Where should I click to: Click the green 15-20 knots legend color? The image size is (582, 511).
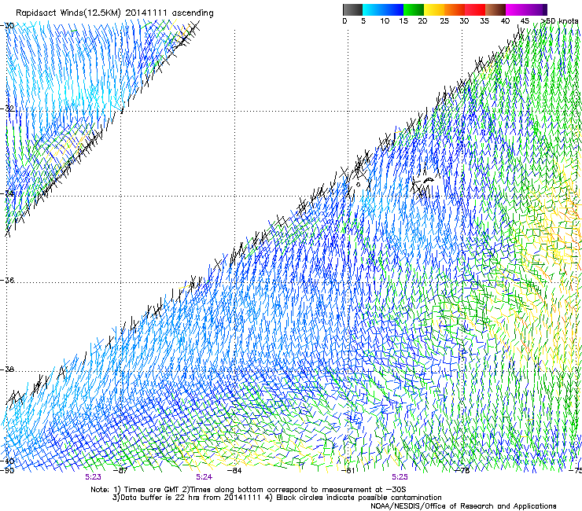414,9
